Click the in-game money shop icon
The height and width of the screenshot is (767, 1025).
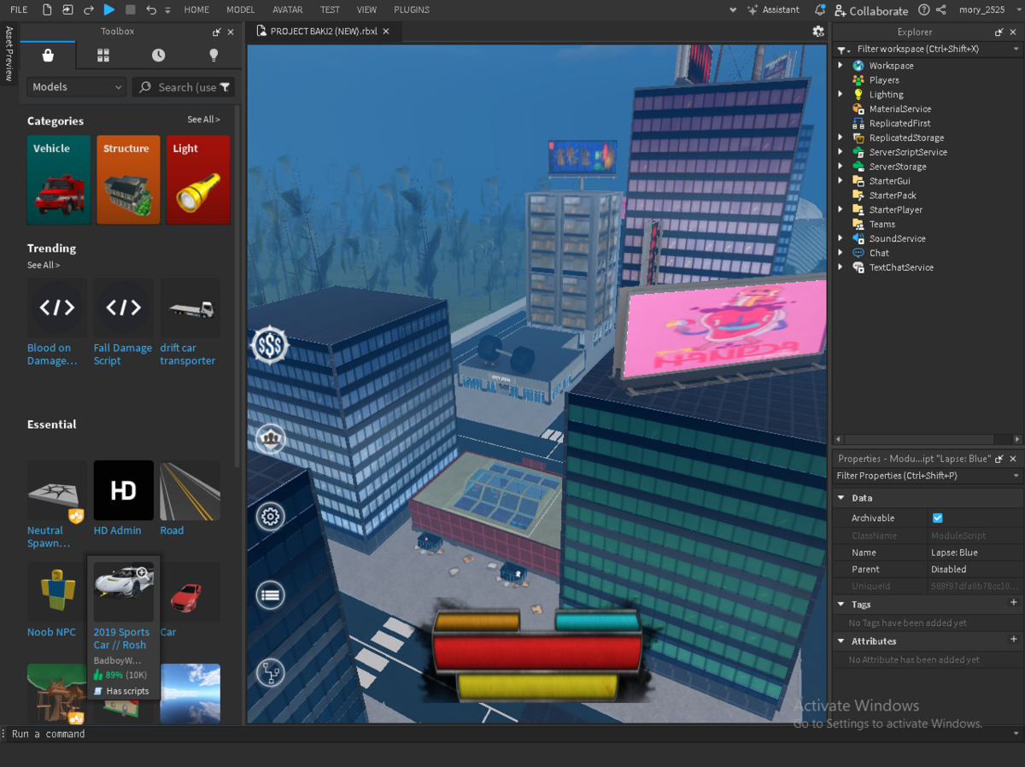270,345
